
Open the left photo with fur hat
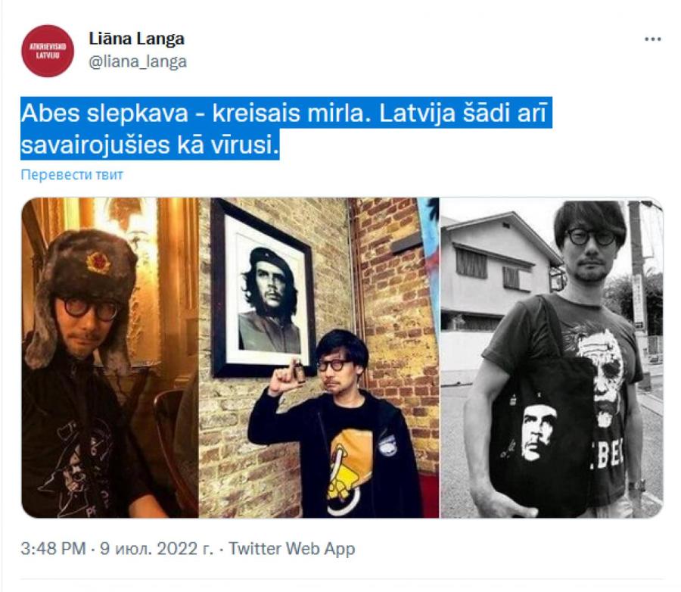coord(110,357)
